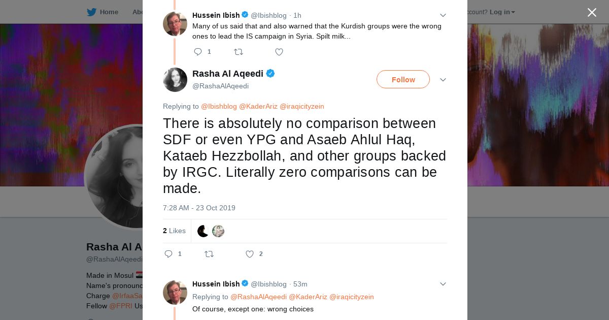Open more options chevron beside Follow button
This screenshot has height=320, width=609.
[443, 80]
